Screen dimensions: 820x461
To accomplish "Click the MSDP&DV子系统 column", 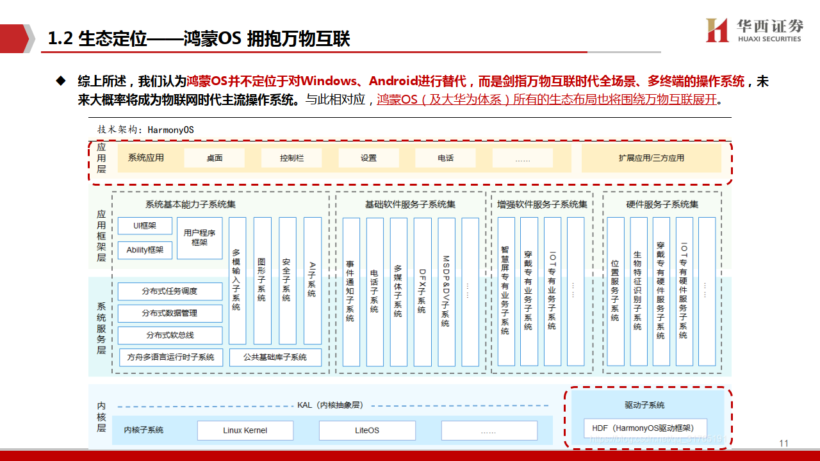I will click(446, 292).
